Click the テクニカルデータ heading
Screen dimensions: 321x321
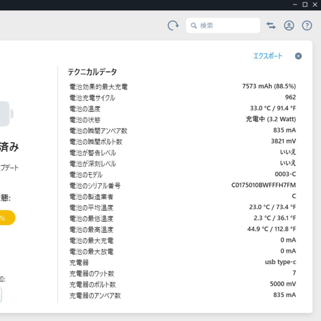(92, 72)
